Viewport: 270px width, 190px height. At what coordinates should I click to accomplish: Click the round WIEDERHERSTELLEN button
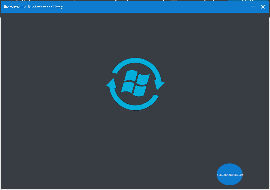[x=230, y=174]
